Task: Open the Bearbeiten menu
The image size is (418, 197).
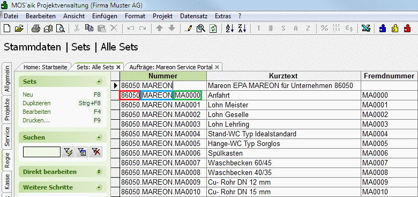Action: 41,16
